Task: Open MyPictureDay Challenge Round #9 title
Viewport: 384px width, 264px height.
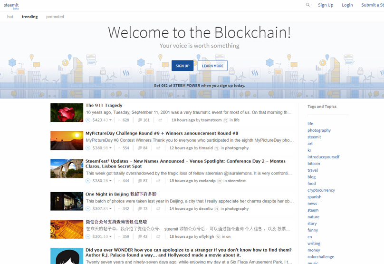Action: coord(162,133)
